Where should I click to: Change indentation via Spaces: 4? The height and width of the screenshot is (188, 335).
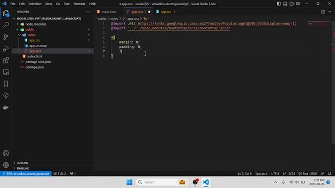[261, 174]
